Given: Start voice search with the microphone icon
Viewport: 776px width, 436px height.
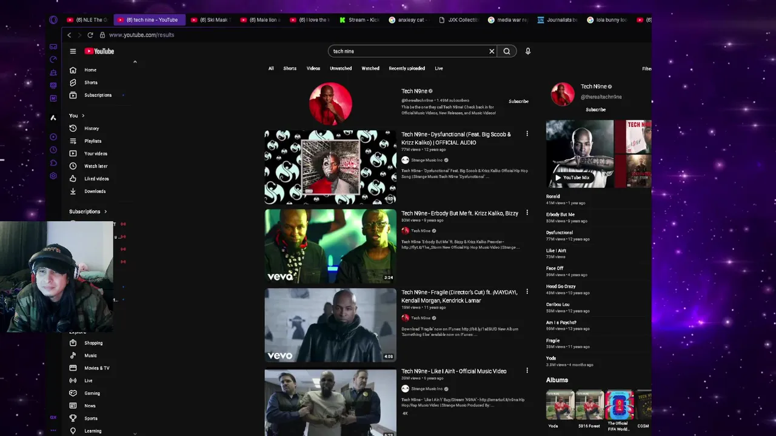Looking at the screenshot, I should (x=527, y=51).
